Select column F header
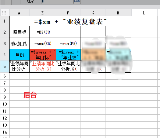The height and width of the screenshot is (138, 160). pos(68,13)
